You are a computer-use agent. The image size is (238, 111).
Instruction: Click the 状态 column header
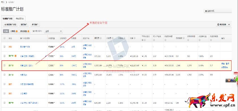(x=10, y=38)
